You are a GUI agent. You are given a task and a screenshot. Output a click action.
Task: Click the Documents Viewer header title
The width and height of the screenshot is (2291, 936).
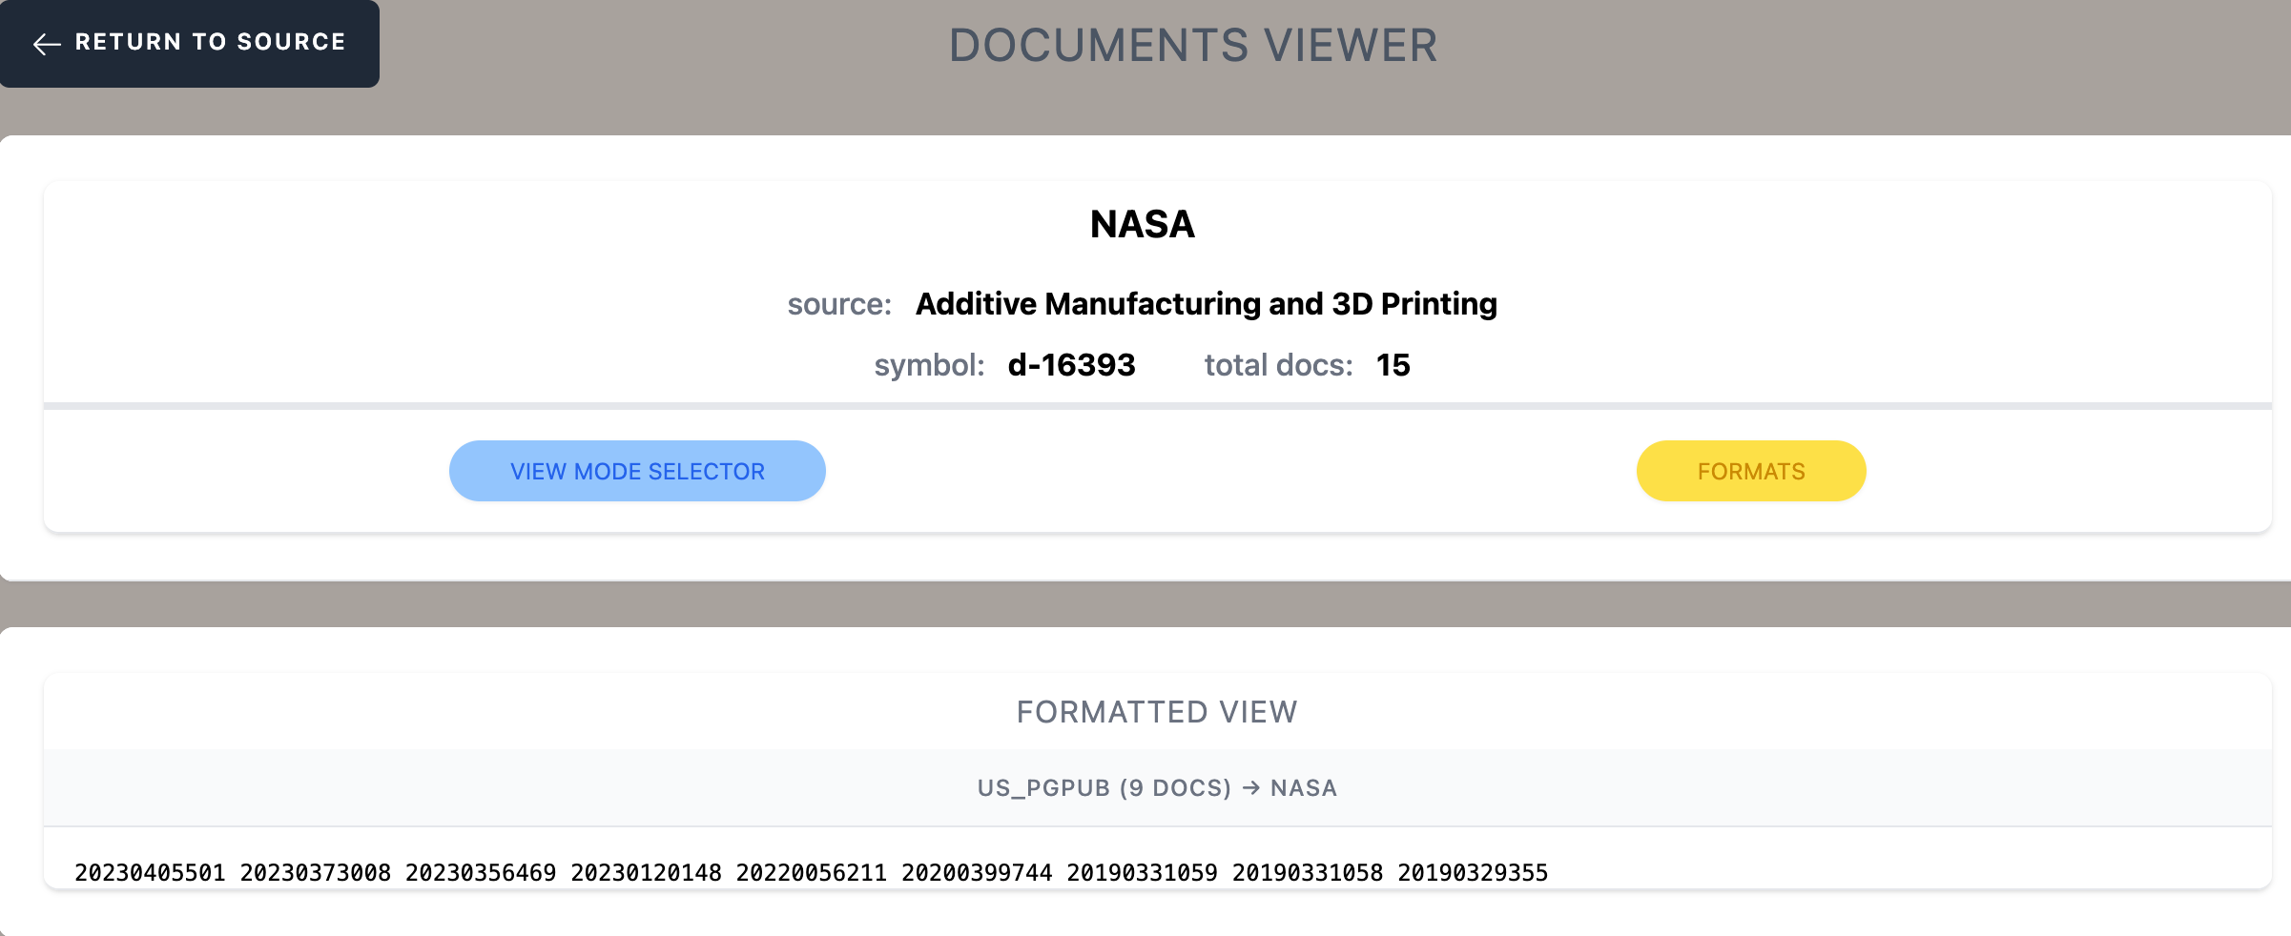1194,44
